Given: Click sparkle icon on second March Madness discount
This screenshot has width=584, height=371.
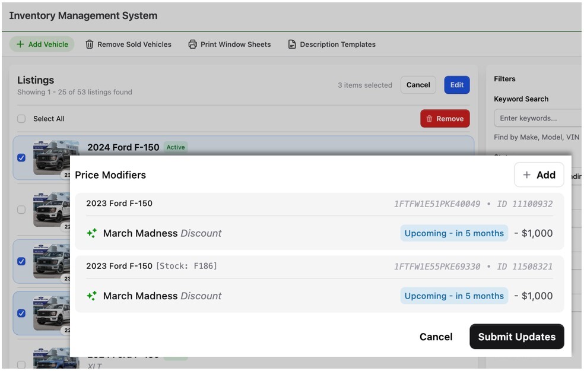Looking at the screenshot, I should coord(91,296).
